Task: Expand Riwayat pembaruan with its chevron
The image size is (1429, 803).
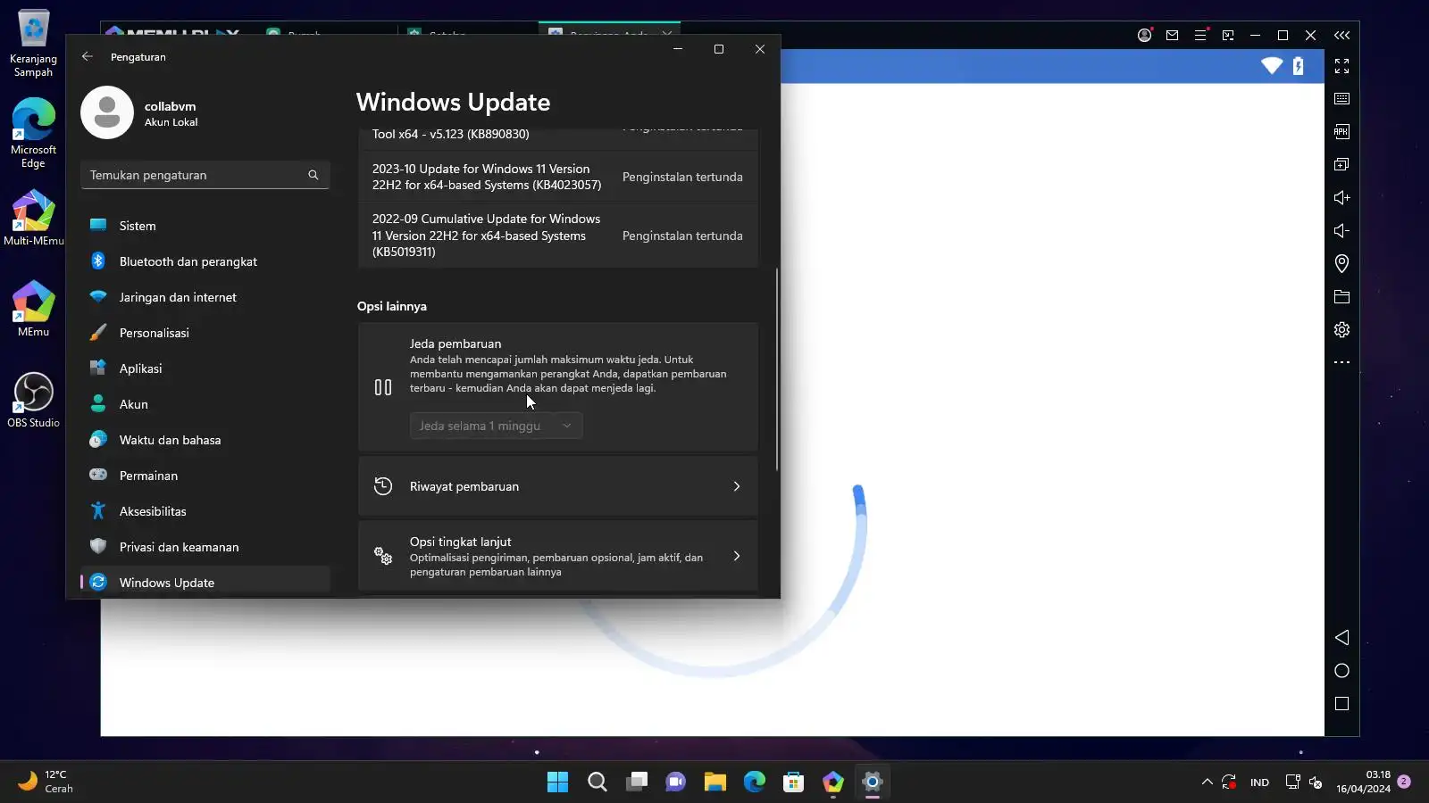Action: [x=737, y=486]
